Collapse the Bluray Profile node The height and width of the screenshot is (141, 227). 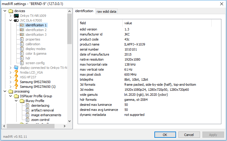[x=16, y=101]
